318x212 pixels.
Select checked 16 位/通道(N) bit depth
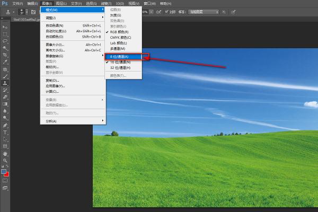click(x=123, y=63)
